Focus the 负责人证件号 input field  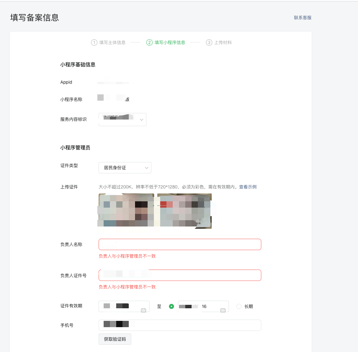[180, 275]
